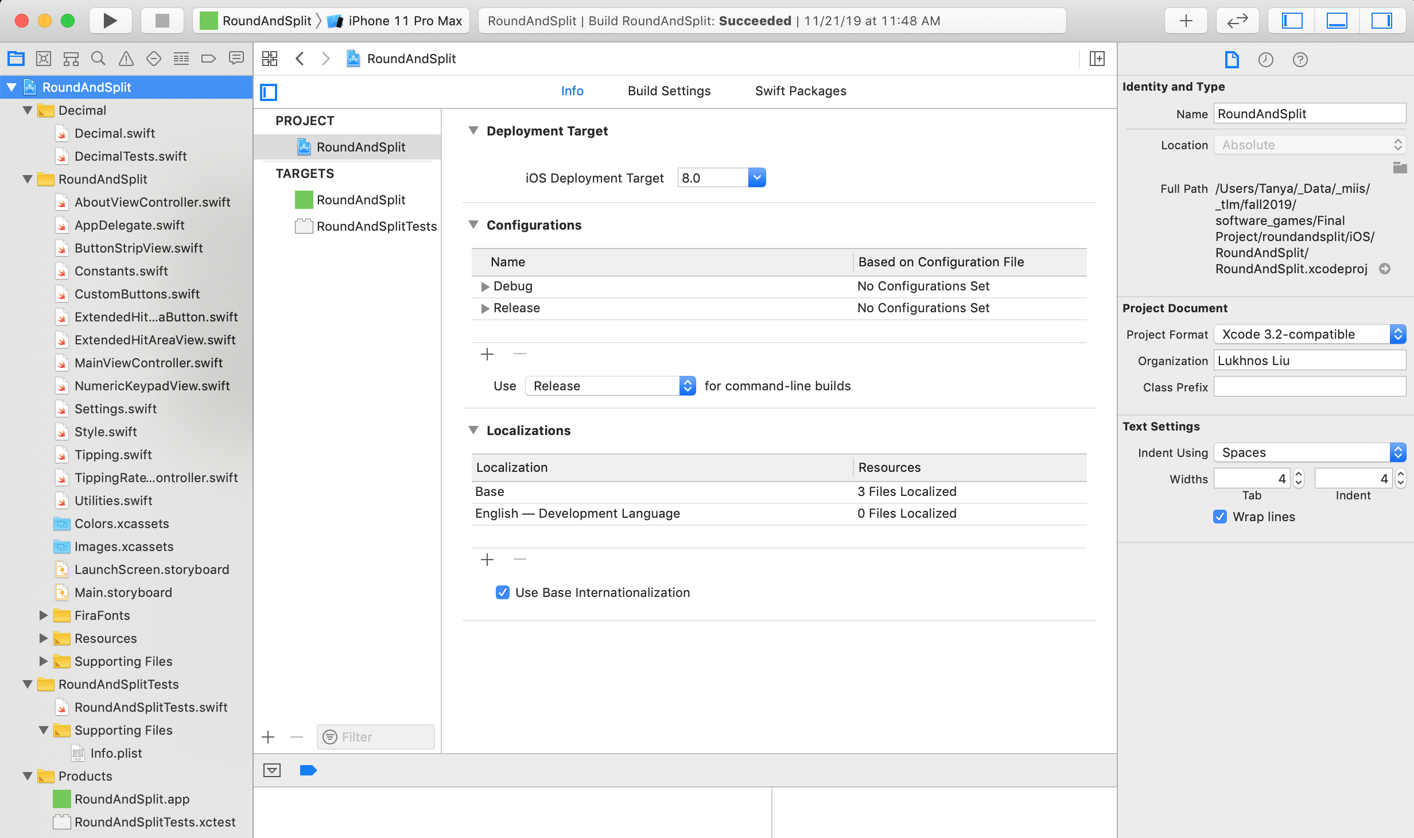Screen dimensions: 1414x838
Task: Open the command-line builds configuration dropdown
Action: click(x=611, y=386)
